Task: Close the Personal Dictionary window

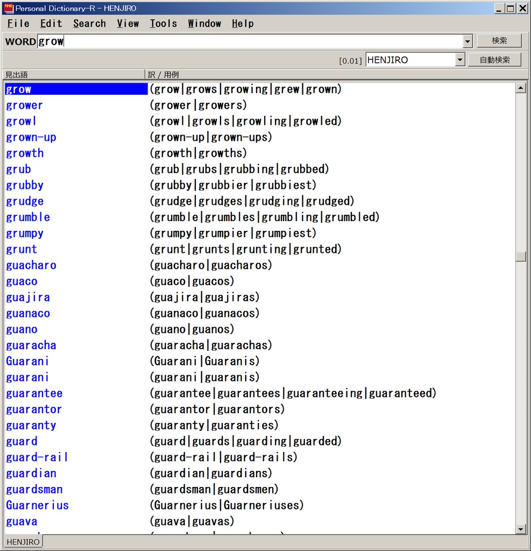Action: point(523,9)
